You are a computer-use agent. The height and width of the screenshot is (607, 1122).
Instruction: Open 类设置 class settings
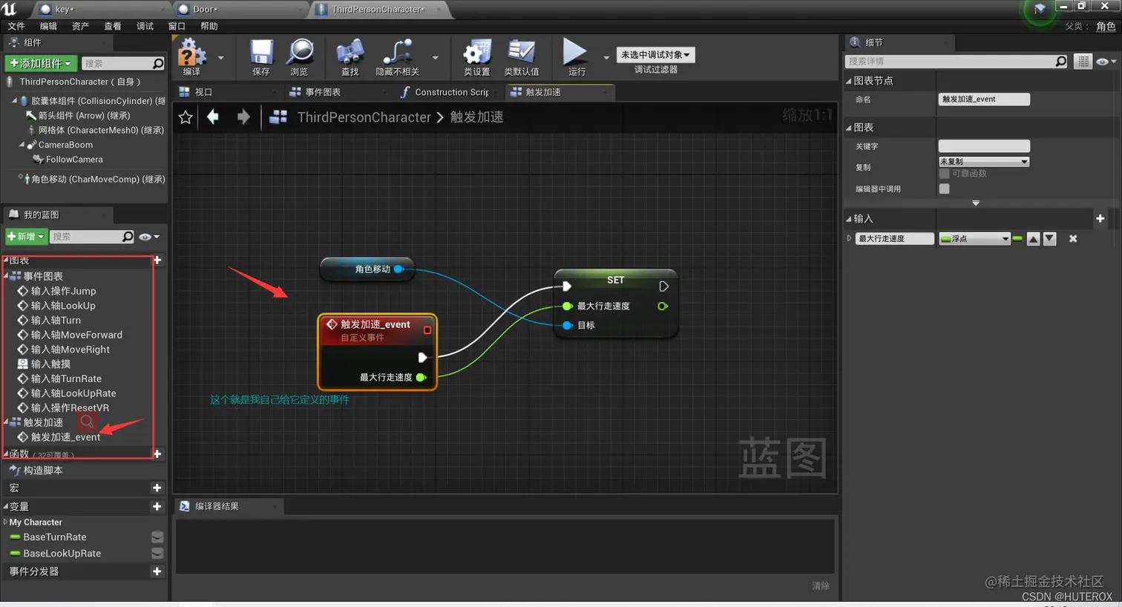coord(477,56)
